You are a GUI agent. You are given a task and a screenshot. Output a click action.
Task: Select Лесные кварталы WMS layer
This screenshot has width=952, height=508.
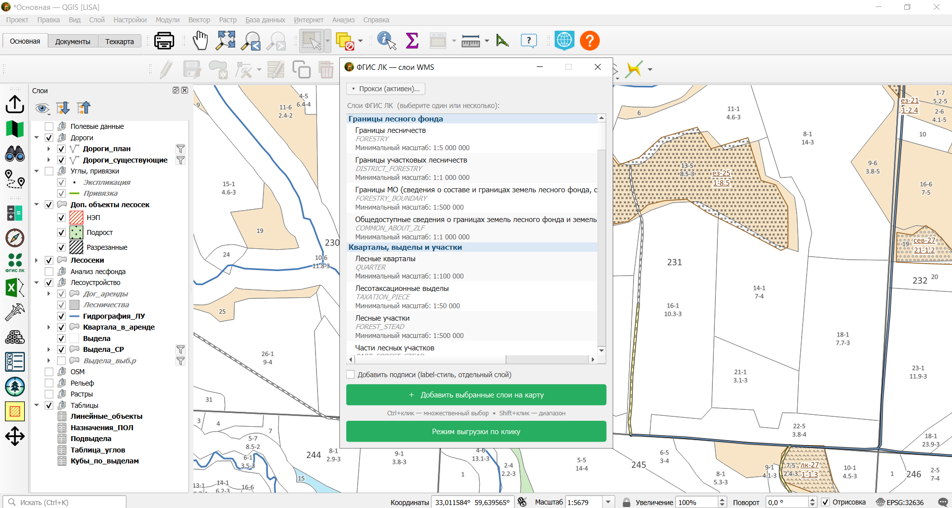pos(472,267)
